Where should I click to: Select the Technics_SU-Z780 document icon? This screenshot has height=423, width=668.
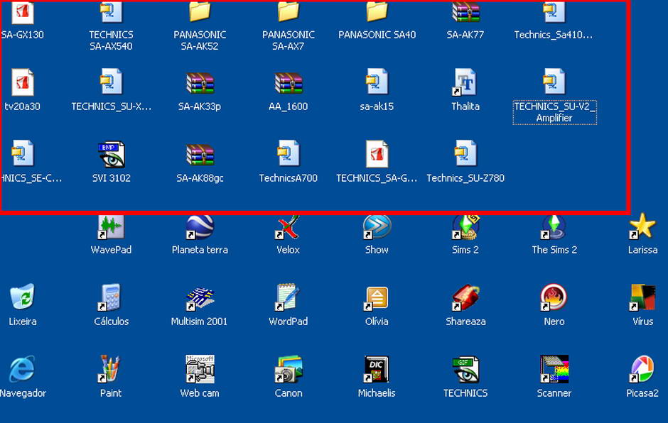(x=465, y=153)
